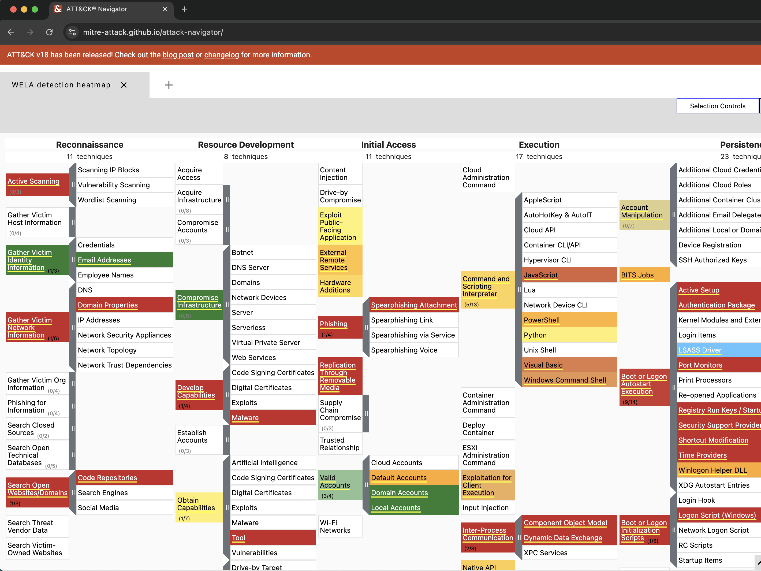This screenshot has width=761, height=571.
Task: Click the ATT&CK Navigator tab favicon
Action: (58, 9)
